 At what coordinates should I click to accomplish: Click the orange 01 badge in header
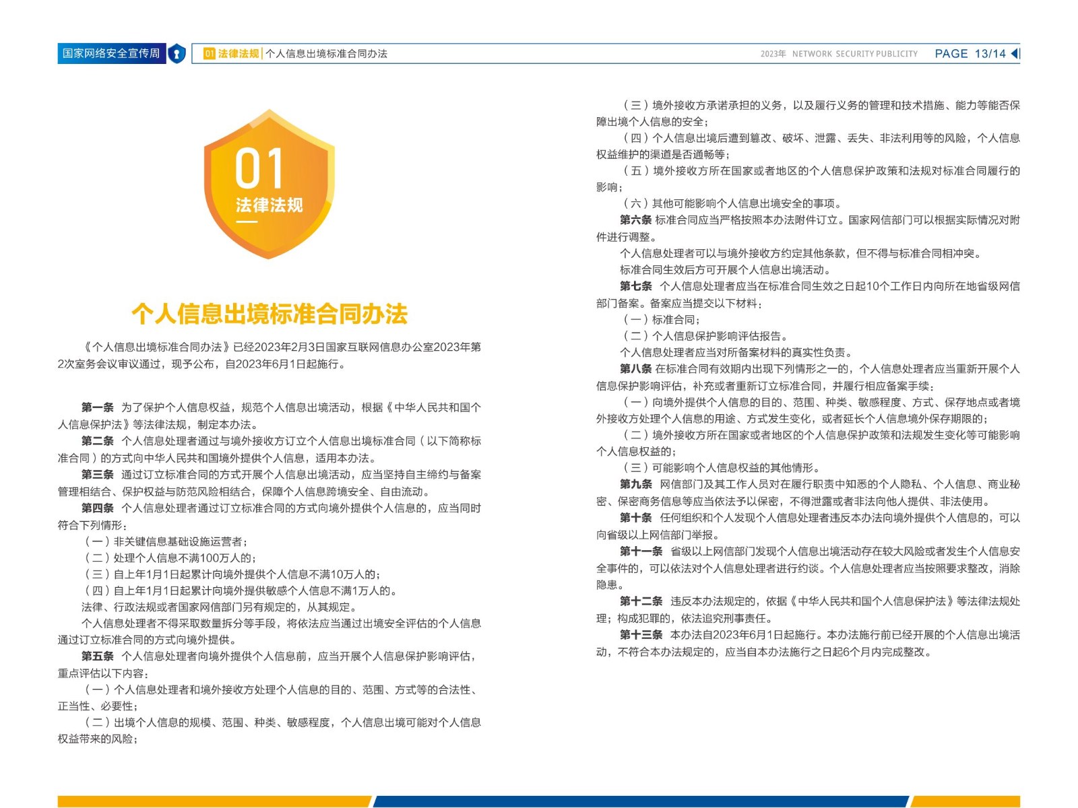pyautogui.click(x=210, y=54)
